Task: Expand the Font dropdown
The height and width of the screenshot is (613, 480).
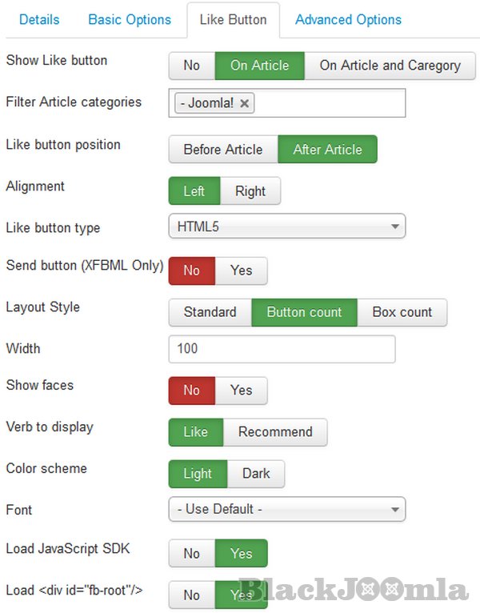Action: point(286,509)
